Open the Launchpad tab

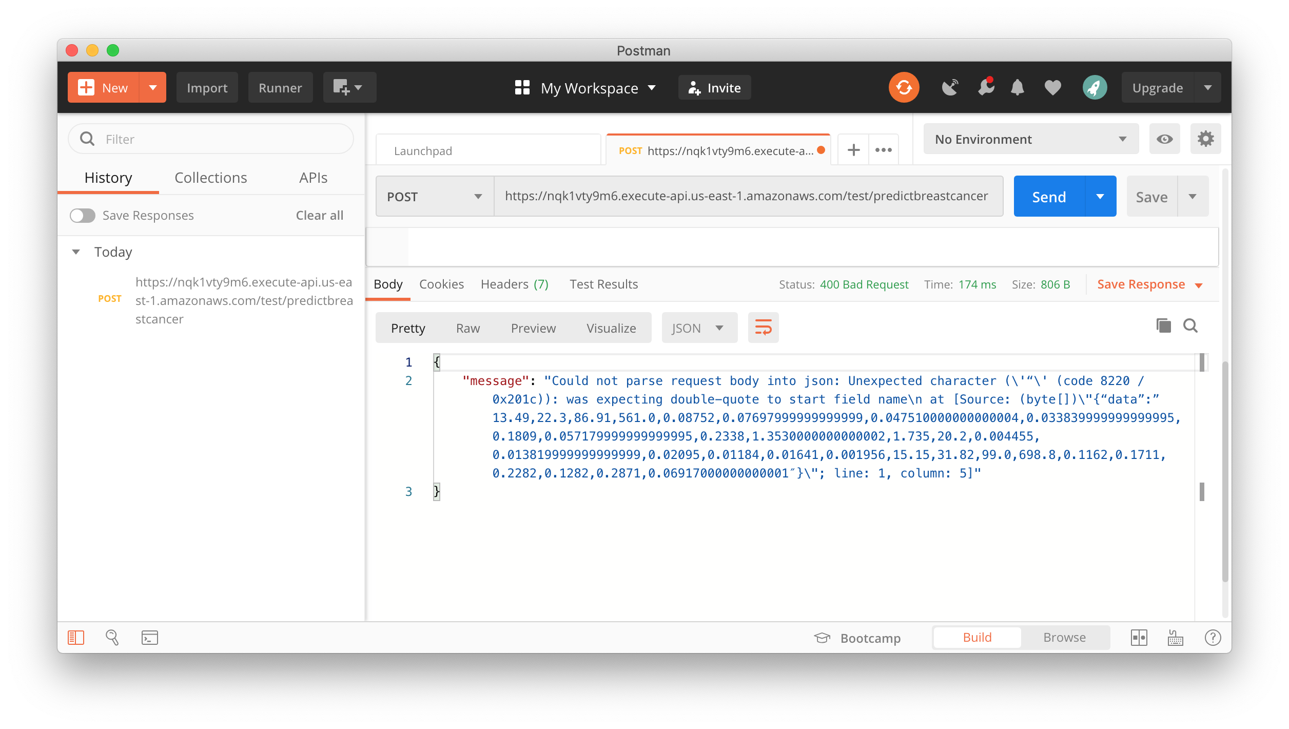click(488, 150)
